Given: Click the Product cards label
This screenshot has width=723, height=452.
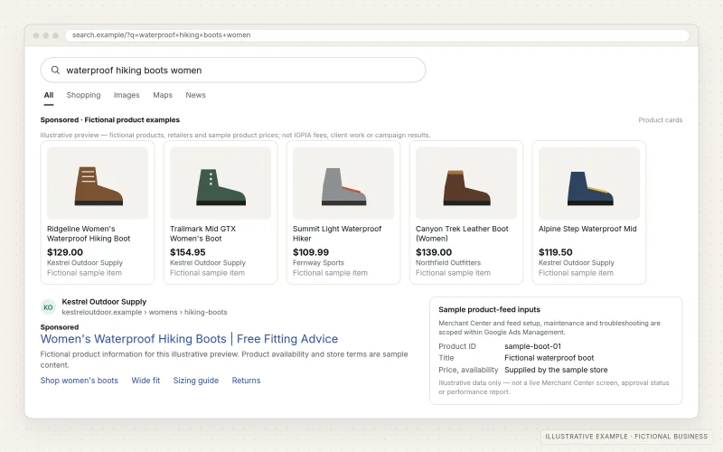Looking at the screenshot, I should coord(661,120).
